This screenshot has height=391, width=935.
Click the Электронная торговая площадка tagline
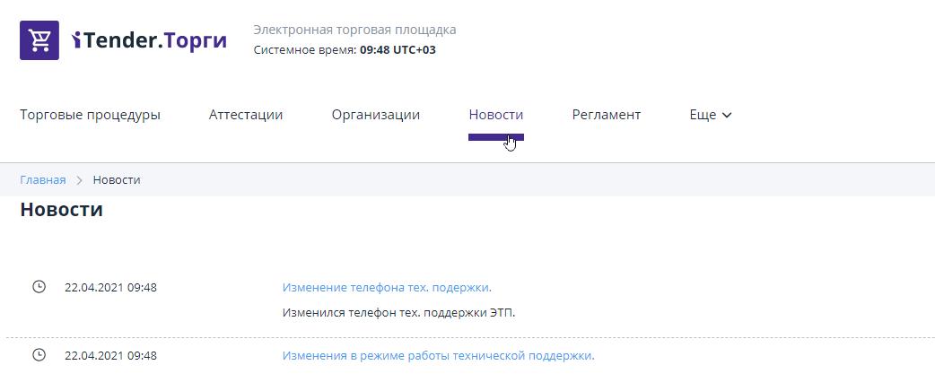point(354,30)
